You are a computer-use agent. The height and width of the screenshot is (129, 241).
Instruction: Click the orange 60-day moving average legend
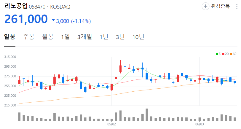pos(233,54)
